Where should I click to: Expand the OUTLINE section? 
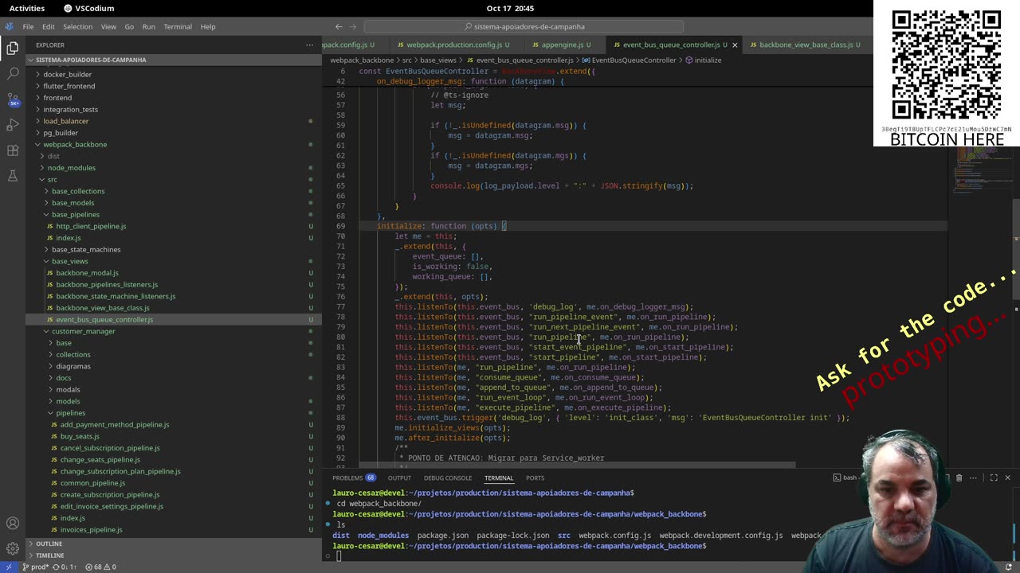(x=49, y=544)
